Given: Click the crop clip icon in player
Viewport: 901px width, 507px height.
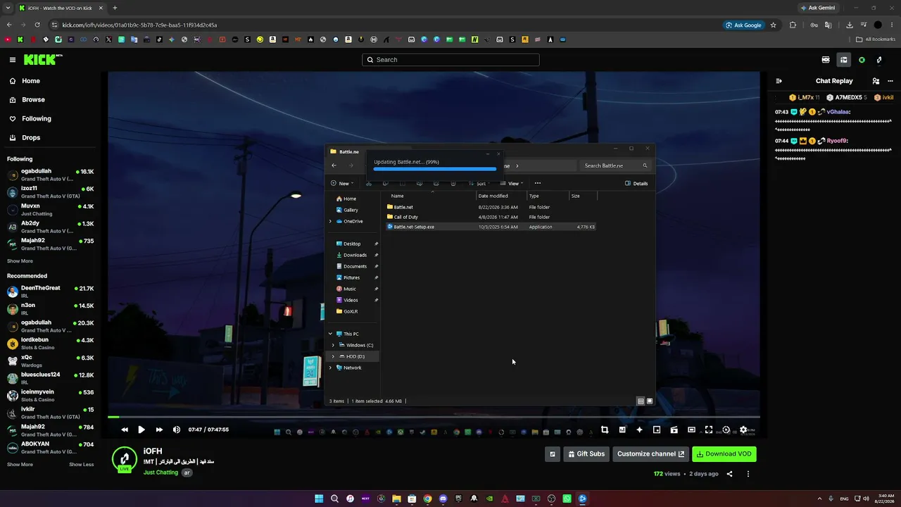Looking at the screenshot, I should pyautogui.click(x=605, y=430).
